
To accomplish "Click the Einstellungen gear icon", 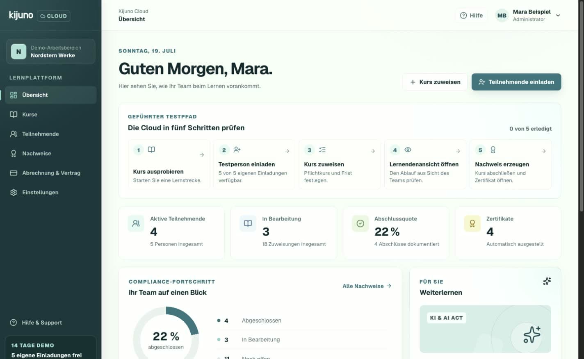I will [14, 192].
